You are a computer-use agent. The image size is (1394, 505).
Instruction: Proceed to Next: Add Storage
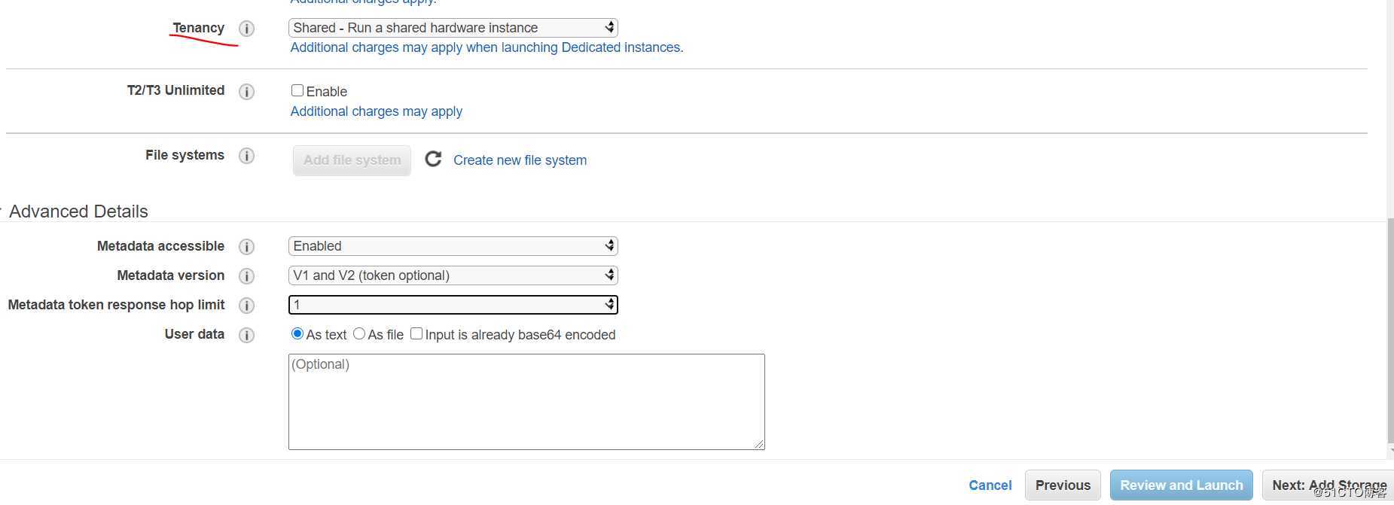click(1328, 485)
